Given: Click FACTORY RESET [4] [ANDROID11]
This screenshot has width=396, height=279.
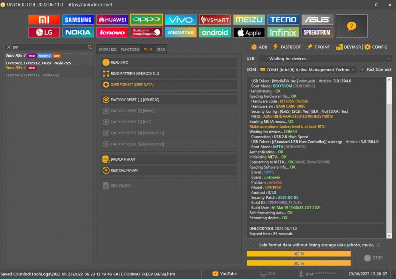Looking at the screenshot, I should pyautogui.click(x=169, y=133).
